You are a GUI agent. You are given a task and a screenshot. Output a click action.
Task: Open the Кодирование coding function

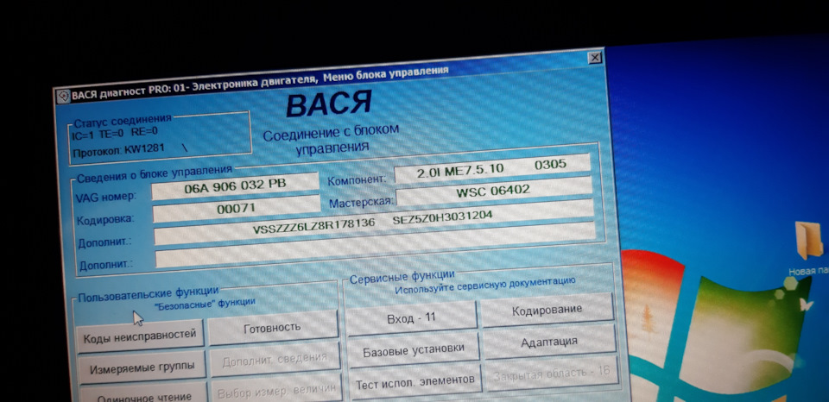[x=547, y=310]
